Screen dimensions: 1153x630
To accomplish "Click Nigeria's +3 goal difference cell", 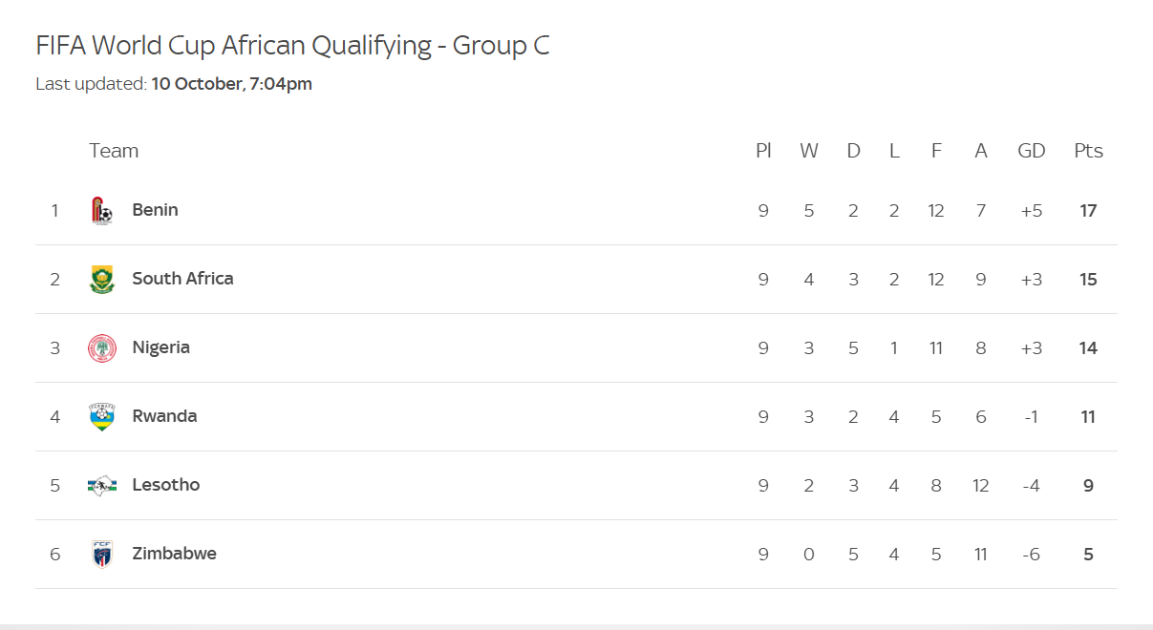I will pyautogui.click(x=1031, y=347).
